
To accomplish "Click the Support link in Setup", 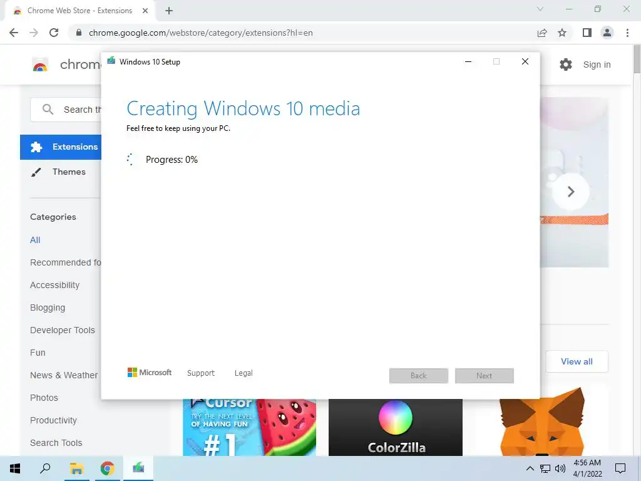I will click(x=201, y=373).
